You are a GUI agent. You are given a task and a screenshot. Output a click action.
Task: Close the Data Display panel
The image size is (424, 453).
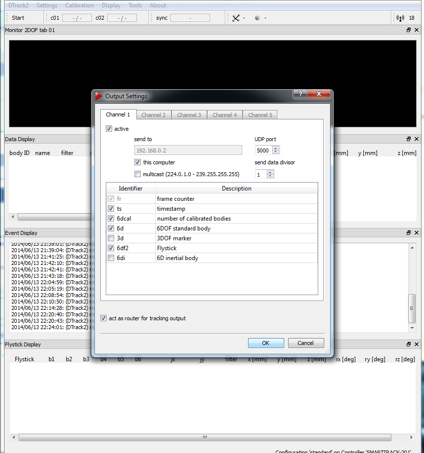point(417,139)
